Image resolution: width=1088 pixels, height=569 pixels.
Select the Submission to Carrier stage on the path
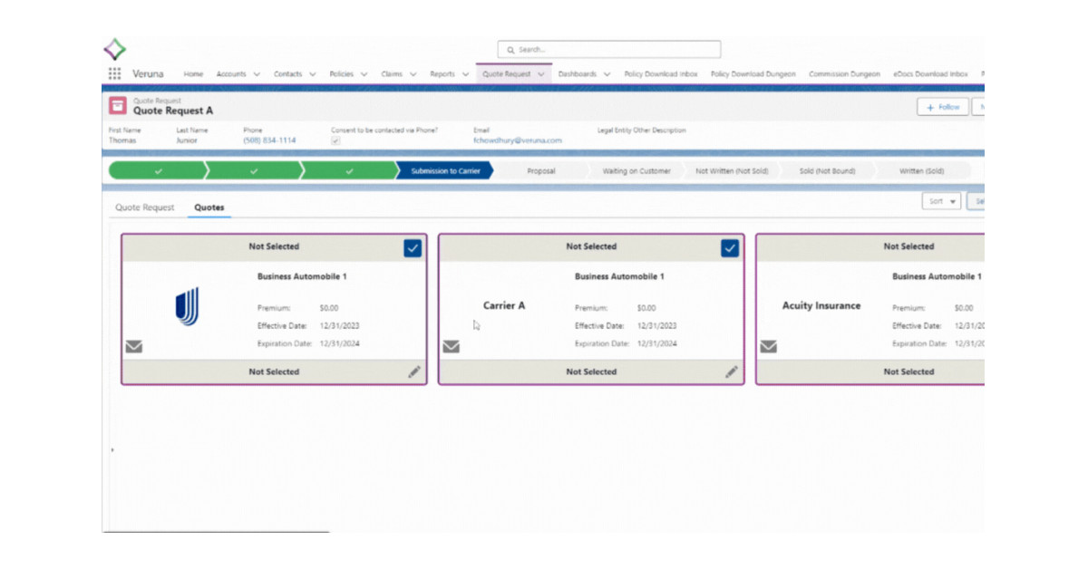444,170
